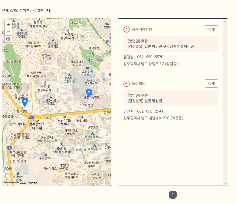The height and width of the screenshot is (204, 237).
Task: Click 월산근린공원 label on the map
Action: point(13,61)
